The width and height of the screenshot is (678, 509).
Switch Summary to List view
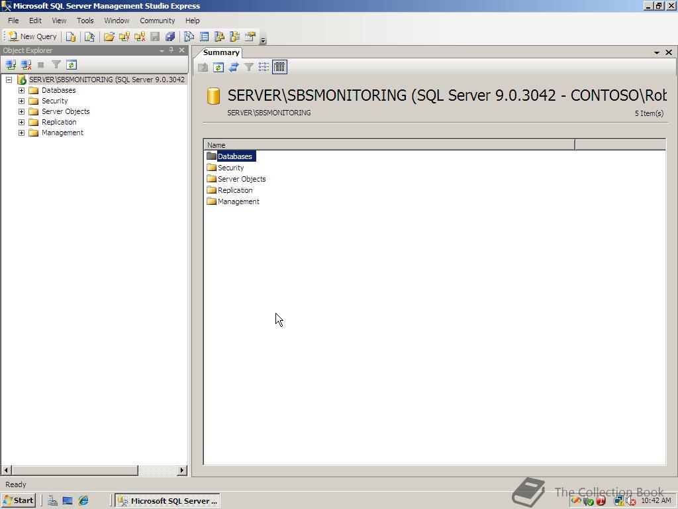point(264,67)
